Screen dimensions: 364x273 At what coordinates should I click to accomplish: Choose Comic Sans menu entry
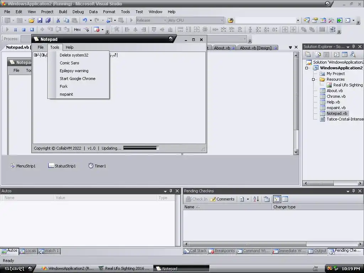tap(79, 63)
